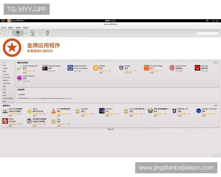The width and height of the screenshot is (221, 177).
Task: Click the 金牌应用程序 banner title
Action: [43, 45]
